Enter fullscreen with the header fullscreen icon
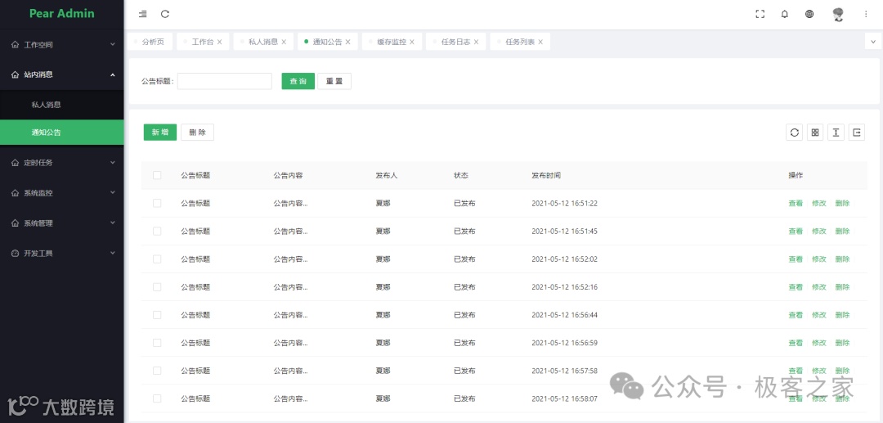883x423 pixels. [x=760, y=14]
